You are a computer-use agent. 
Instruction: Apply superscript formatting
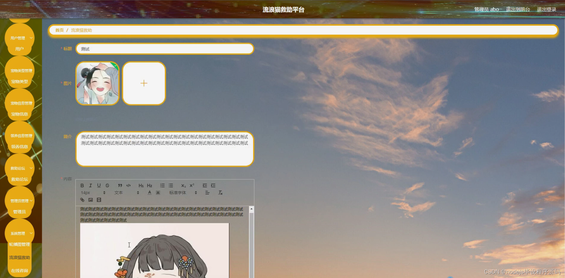click(192, 185)
